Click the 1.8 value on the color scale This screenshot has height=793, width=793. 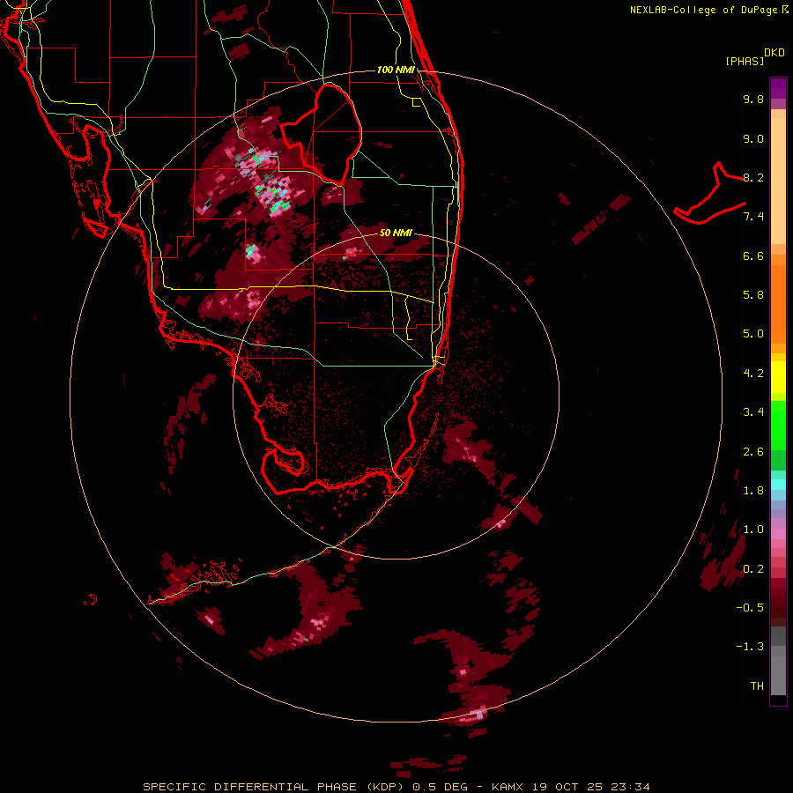click(753, 491)
